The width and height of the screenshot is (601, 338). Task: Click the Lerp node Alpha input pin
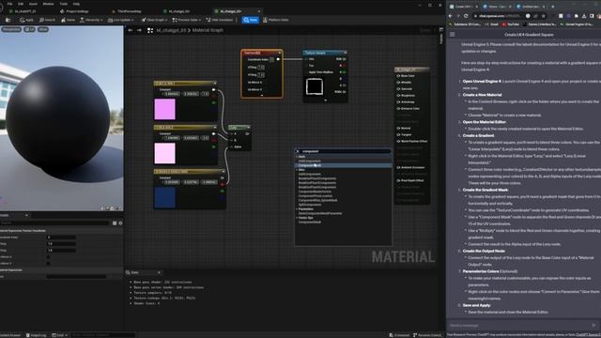point(232,146)
